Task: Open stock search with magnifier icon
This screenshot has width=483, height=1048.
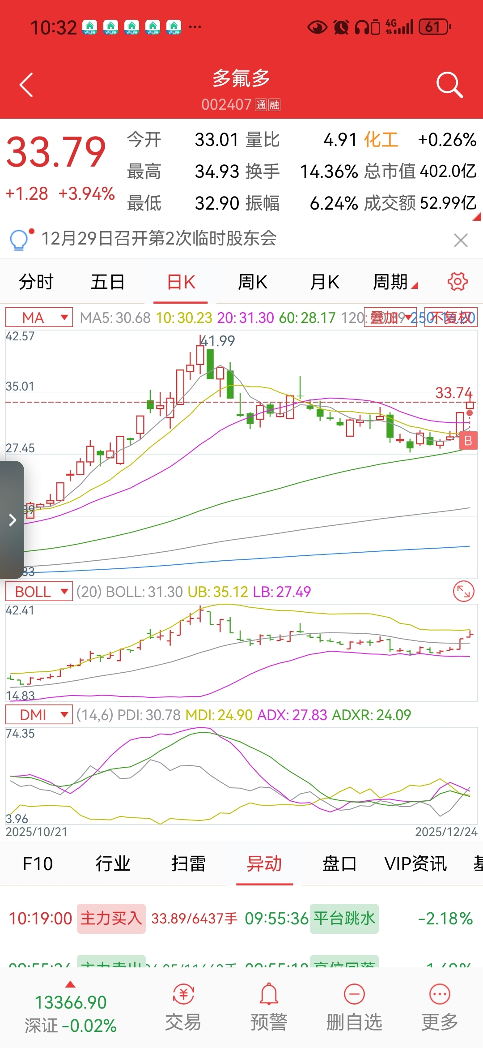Action: [449, 85]
